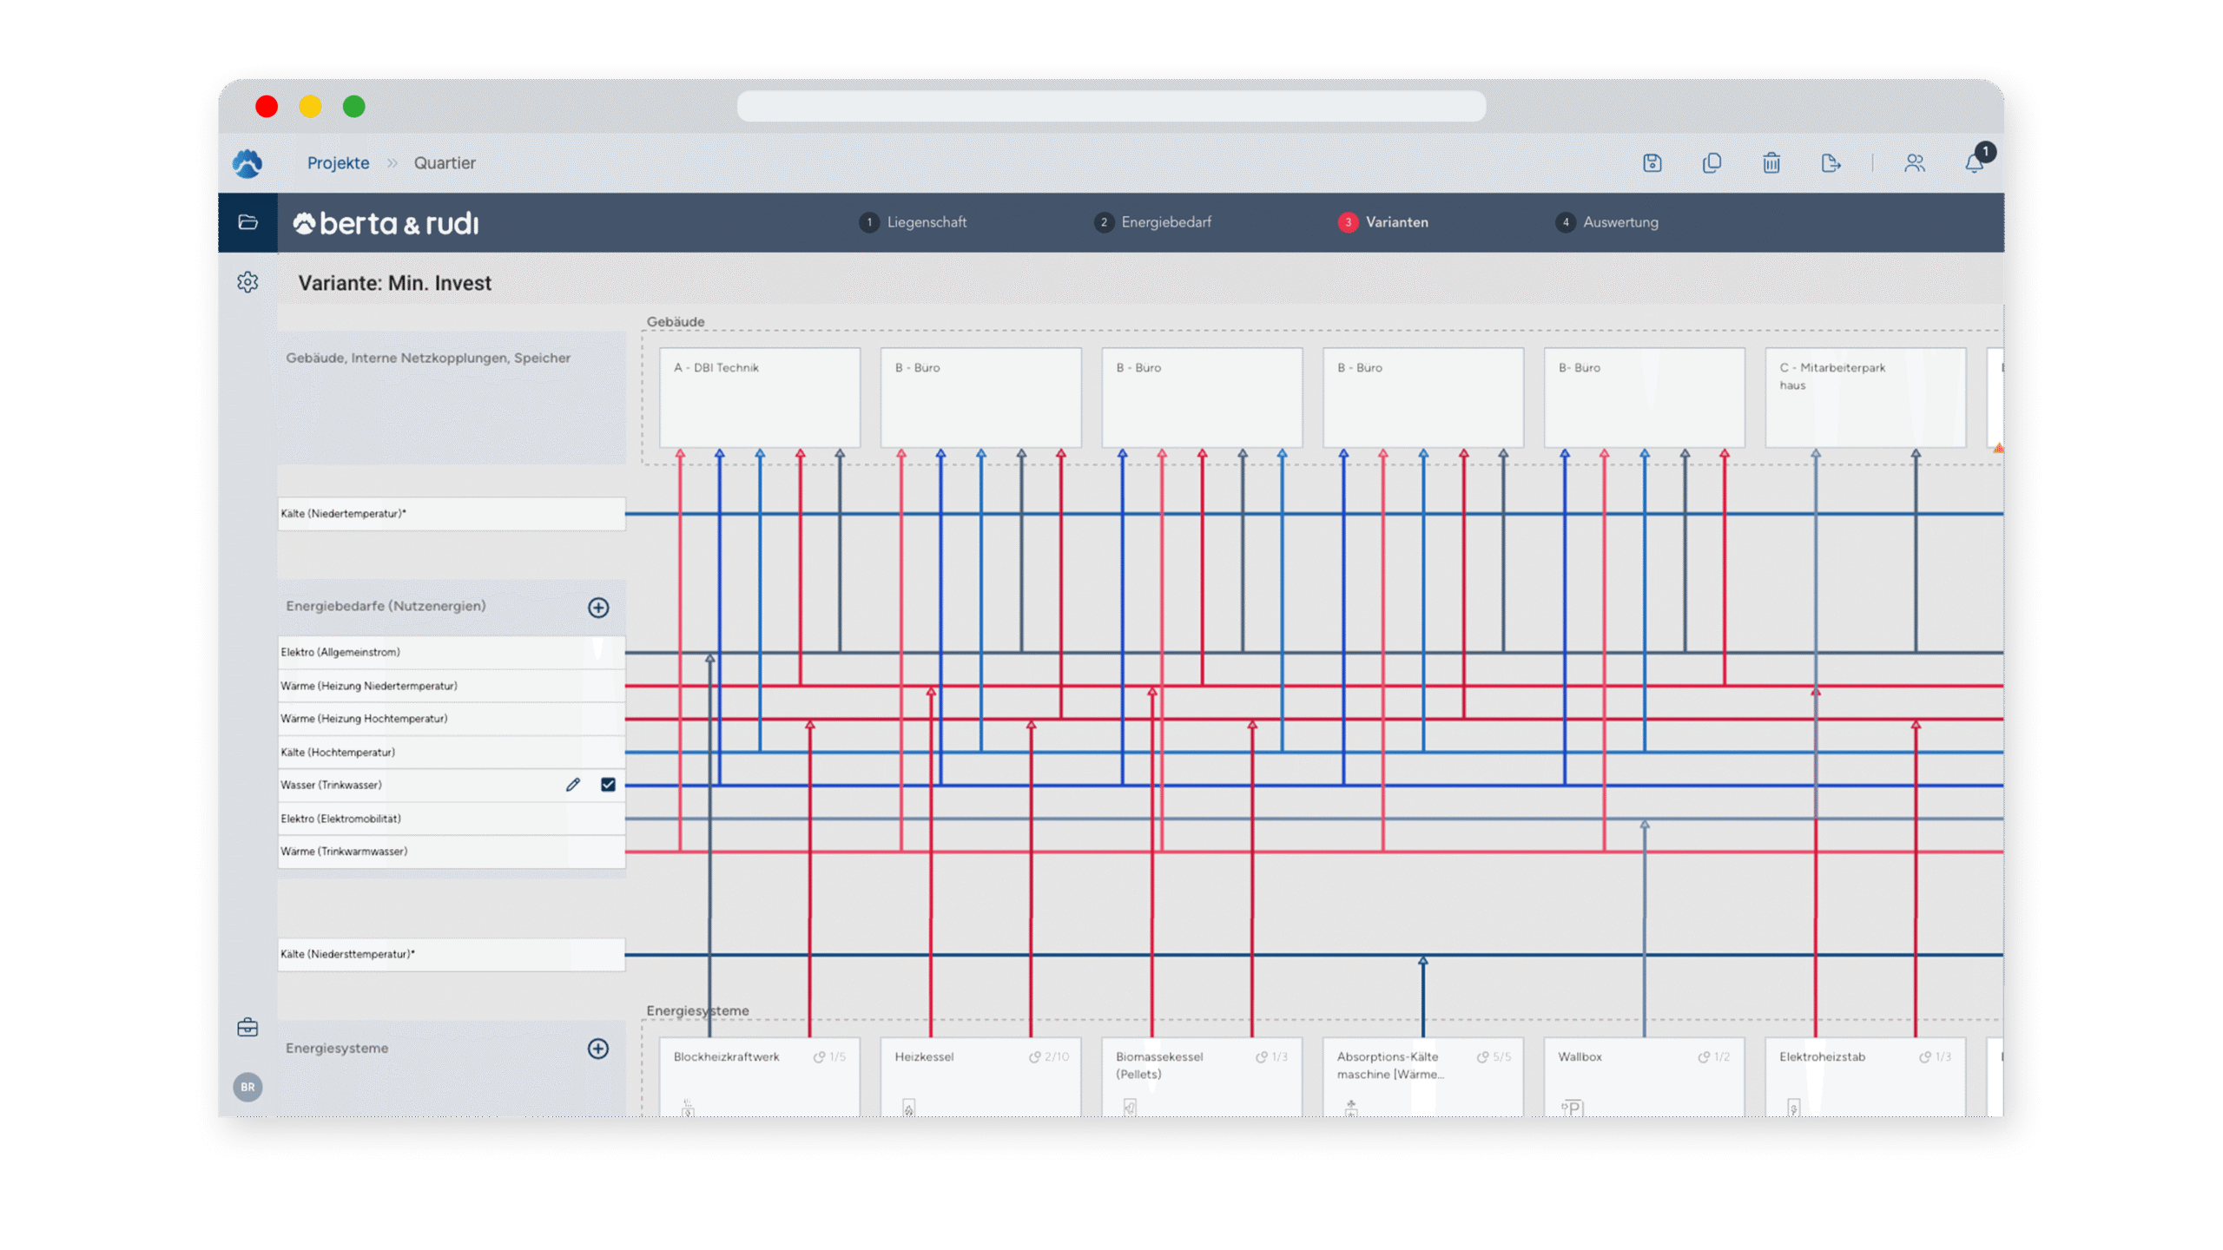The width and height of the screenshot is (2223, 1250).
Task: Open the folder icon in sidebar
Action: [x=247, y=222]
